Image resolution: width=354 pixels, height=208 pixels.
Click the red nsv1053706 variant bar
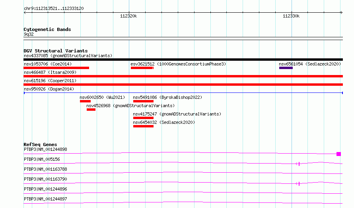[56, 68]
